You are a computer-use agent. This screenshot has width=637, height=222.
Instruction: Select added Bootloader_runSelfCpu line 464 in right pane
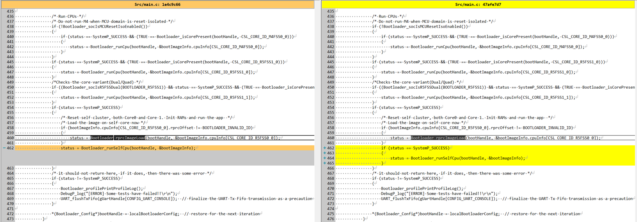pos(457,158)
